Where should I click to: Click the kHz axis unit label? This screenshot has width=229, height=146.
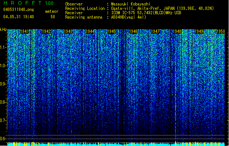[3, 30]
